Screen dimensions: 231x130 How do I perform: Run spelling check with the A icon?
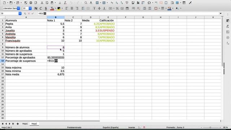pos(91,3)
